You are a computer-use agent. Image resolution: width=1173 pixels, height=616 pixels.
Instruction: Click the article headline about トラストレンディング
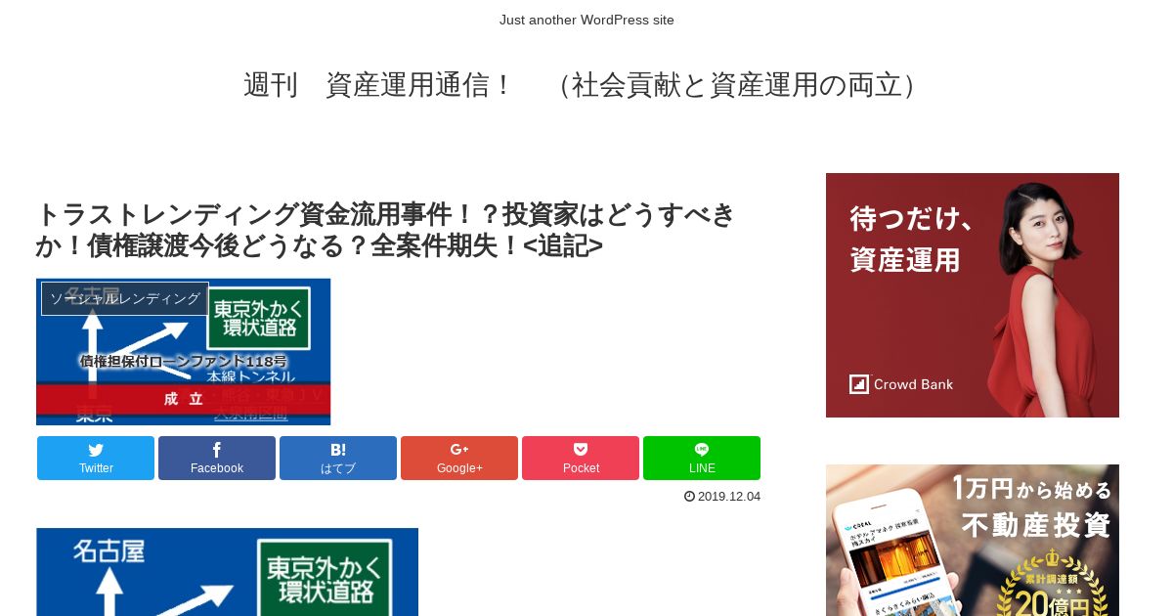(x=386, y=230)
